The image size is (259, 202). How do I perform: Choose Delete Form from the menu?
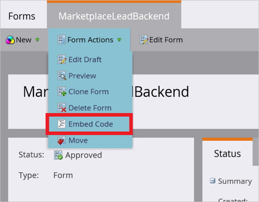pos(90,108)
